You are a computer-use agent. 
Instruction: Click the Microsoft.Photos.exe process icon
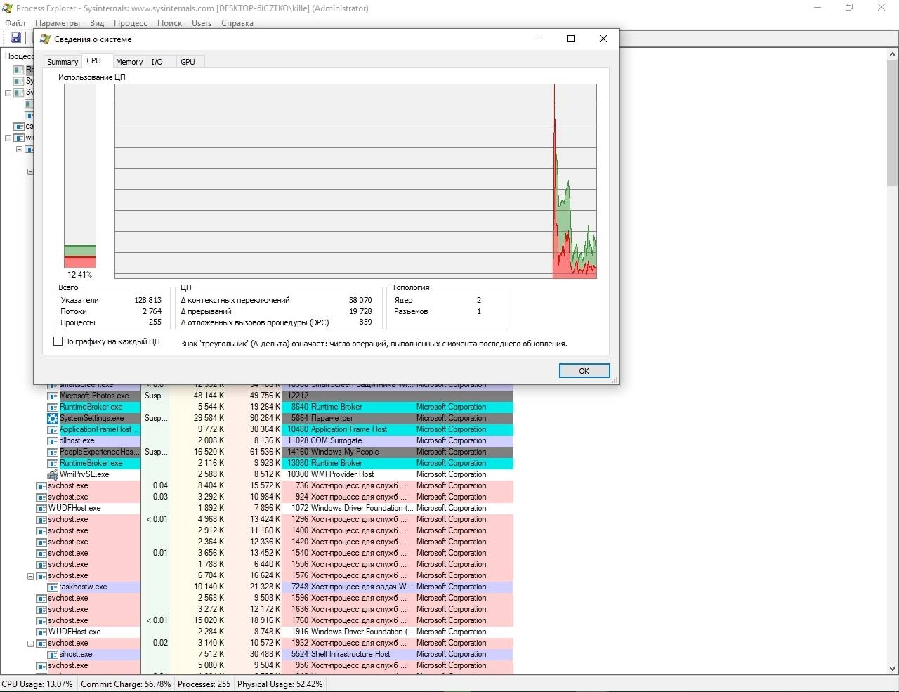click(x=53, y=396)
